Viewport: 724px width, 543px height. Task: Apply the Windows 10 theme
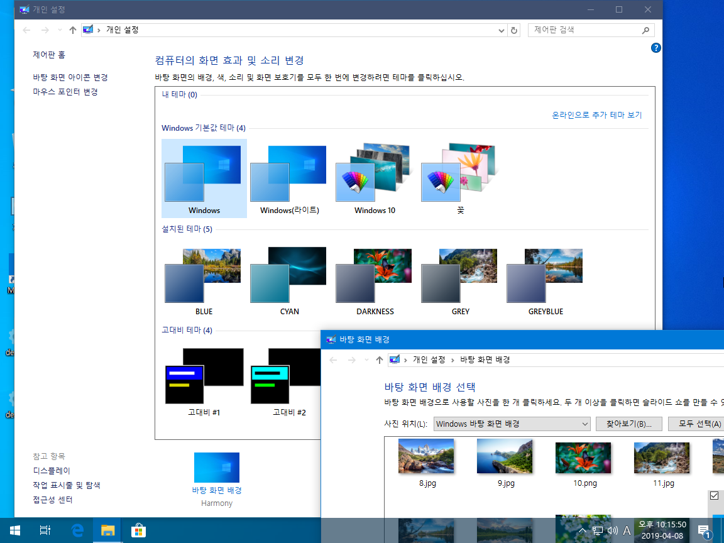[375, 178]
